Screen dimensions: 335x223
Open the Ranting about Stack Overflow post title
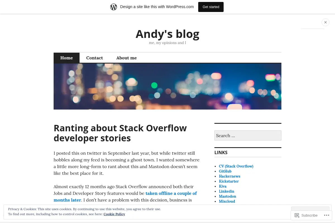point(120,133)
